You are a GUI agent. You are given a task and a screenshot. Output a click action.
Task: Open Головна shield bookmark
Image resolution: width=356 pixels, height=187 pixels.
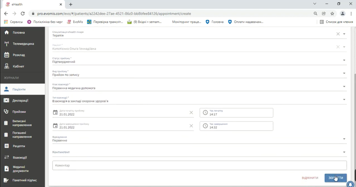click(214, 22)
